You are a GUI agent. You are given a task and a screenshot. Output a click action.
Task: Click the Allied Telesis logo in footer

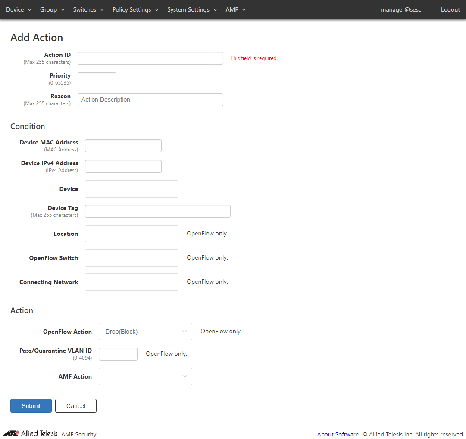[x=30, y=433]
